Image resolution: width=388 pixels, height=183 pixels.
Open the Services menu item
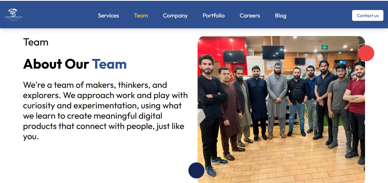click(x=108, y=16)
